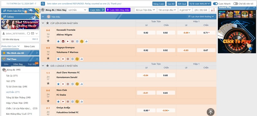Screen dimensions: 257x116
Task: Open the Lựa chọn bình thường sorting dropdown
Action: [x=201, y=16]
